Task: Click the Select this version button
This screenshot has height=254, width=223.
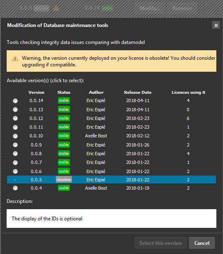Action: pos(161,243)
